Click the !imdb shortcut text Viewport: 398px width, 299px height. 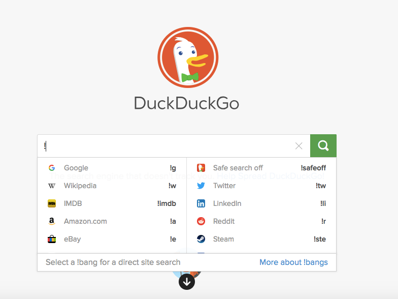[167, 203]
